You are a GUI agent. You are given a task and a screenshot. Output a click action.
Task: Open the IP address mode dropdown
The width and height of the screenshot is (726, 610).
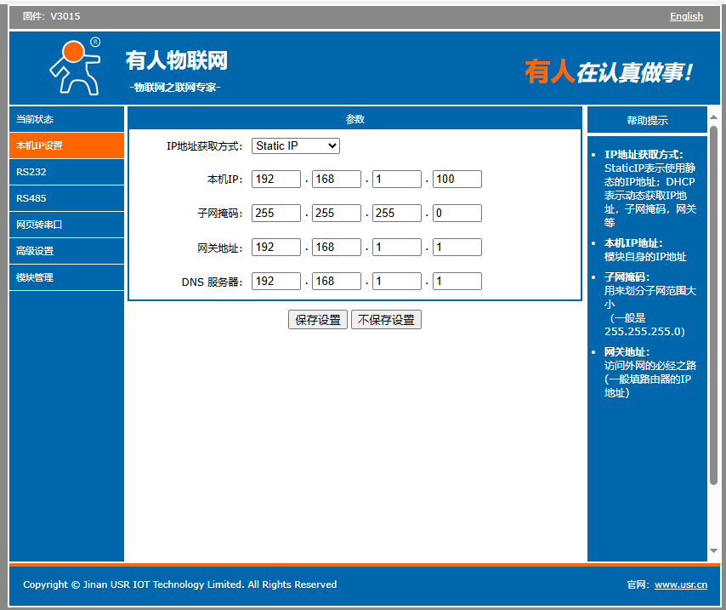click(x=296, y=145)
